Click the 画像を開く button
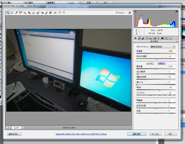 point(137,134)
